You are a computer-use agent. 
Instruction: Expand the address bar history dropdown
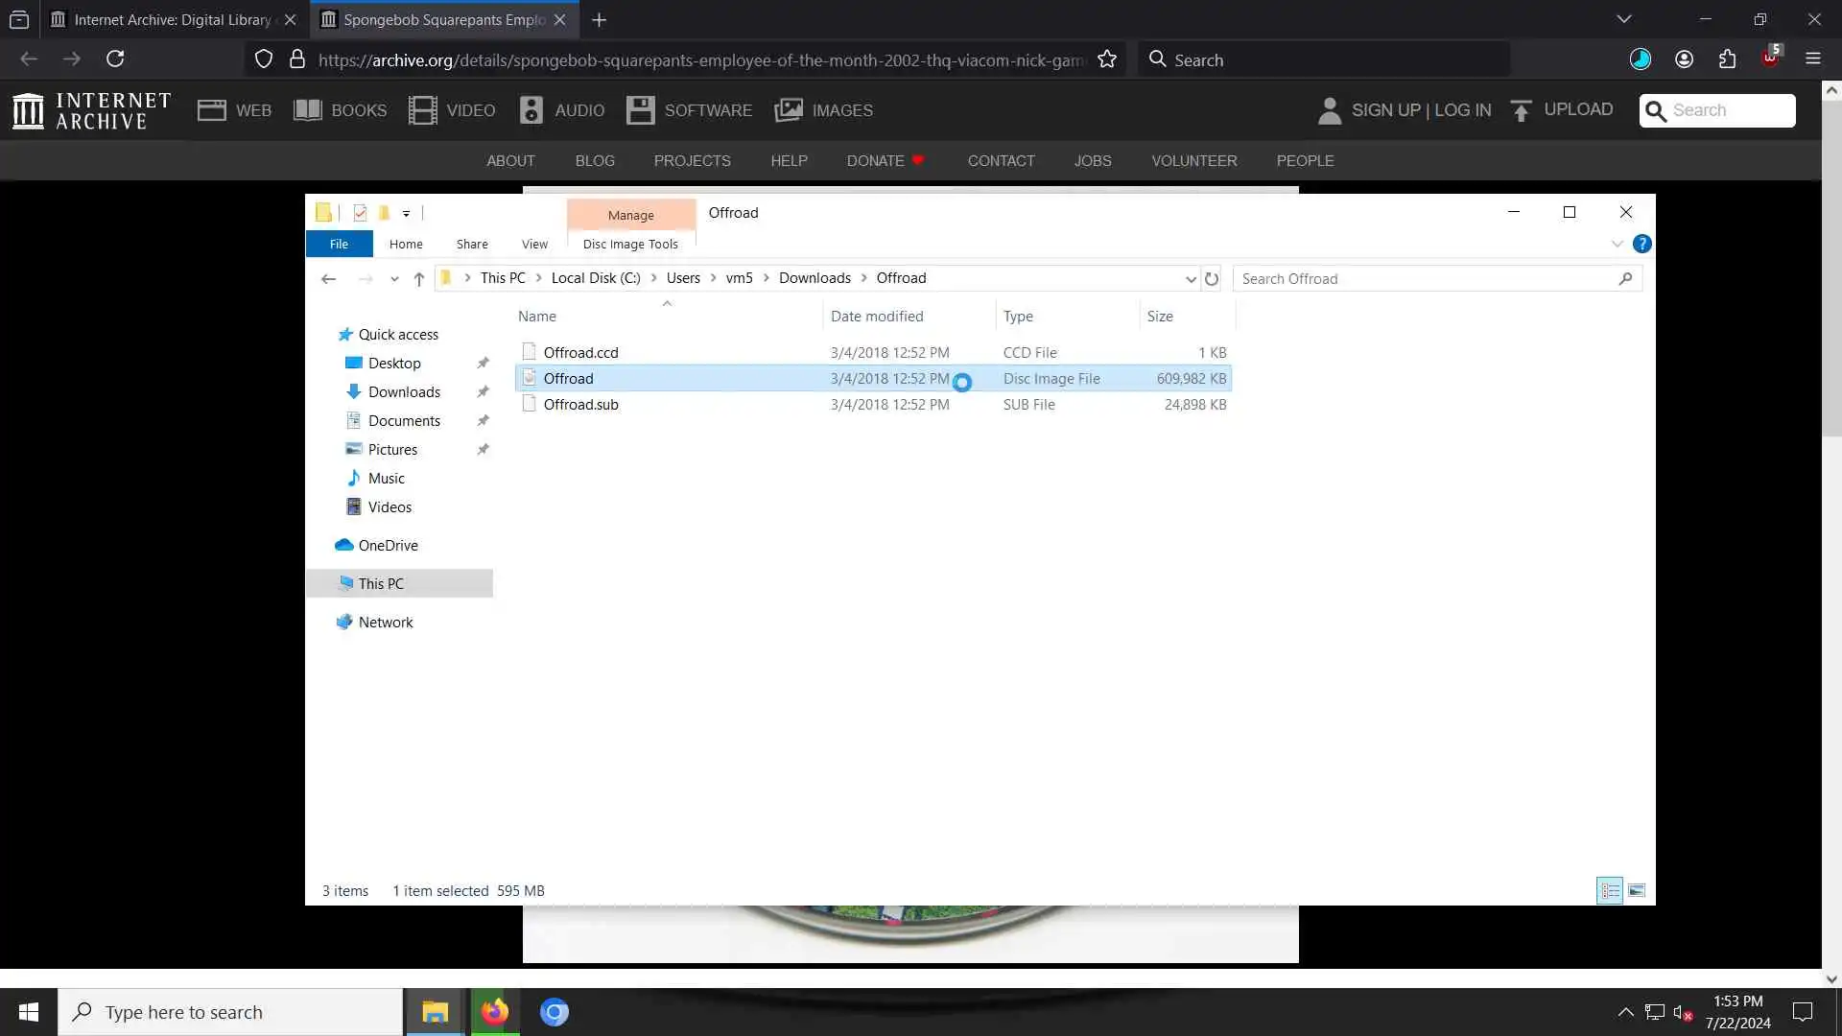click(1191, 279)
